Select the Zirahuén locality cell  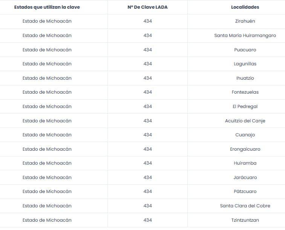pos(245,21)
